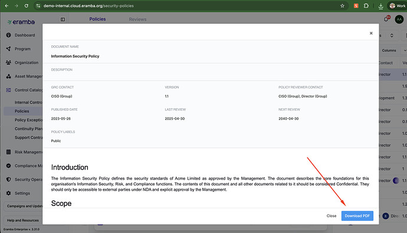Select Policies submenu item in sidebar
This screenshot has width=407, height=233.
[22, 111]
